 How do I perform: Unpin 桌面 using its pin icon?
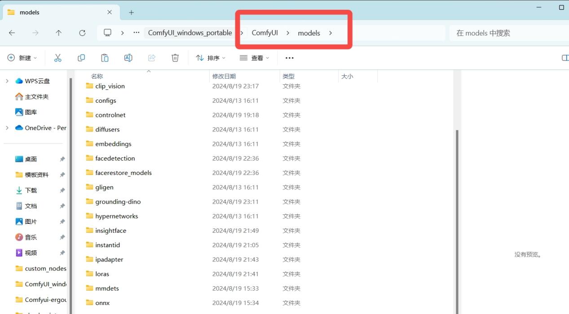pyautogui.click(x=62, y=159)
